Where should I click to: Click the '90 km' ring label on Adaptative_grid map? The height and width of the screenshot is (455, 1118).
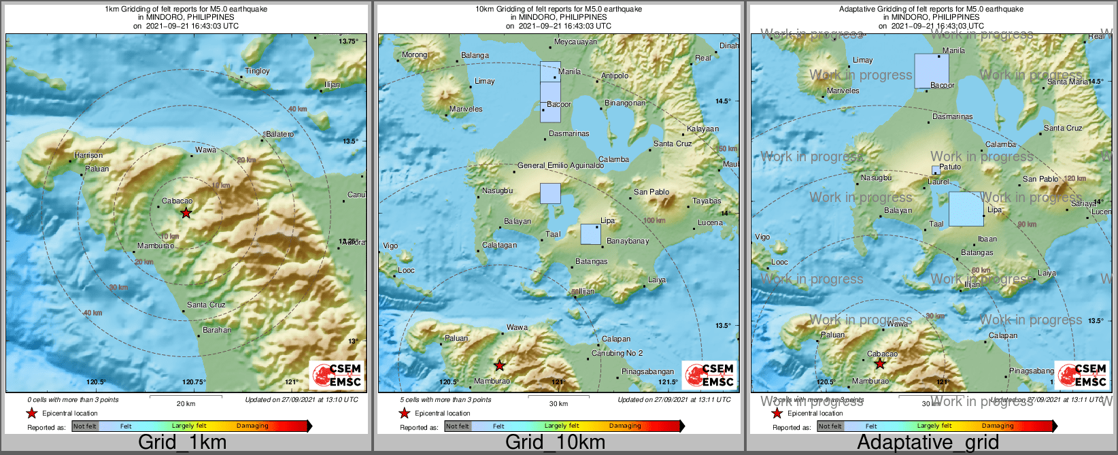[1028, 224]
